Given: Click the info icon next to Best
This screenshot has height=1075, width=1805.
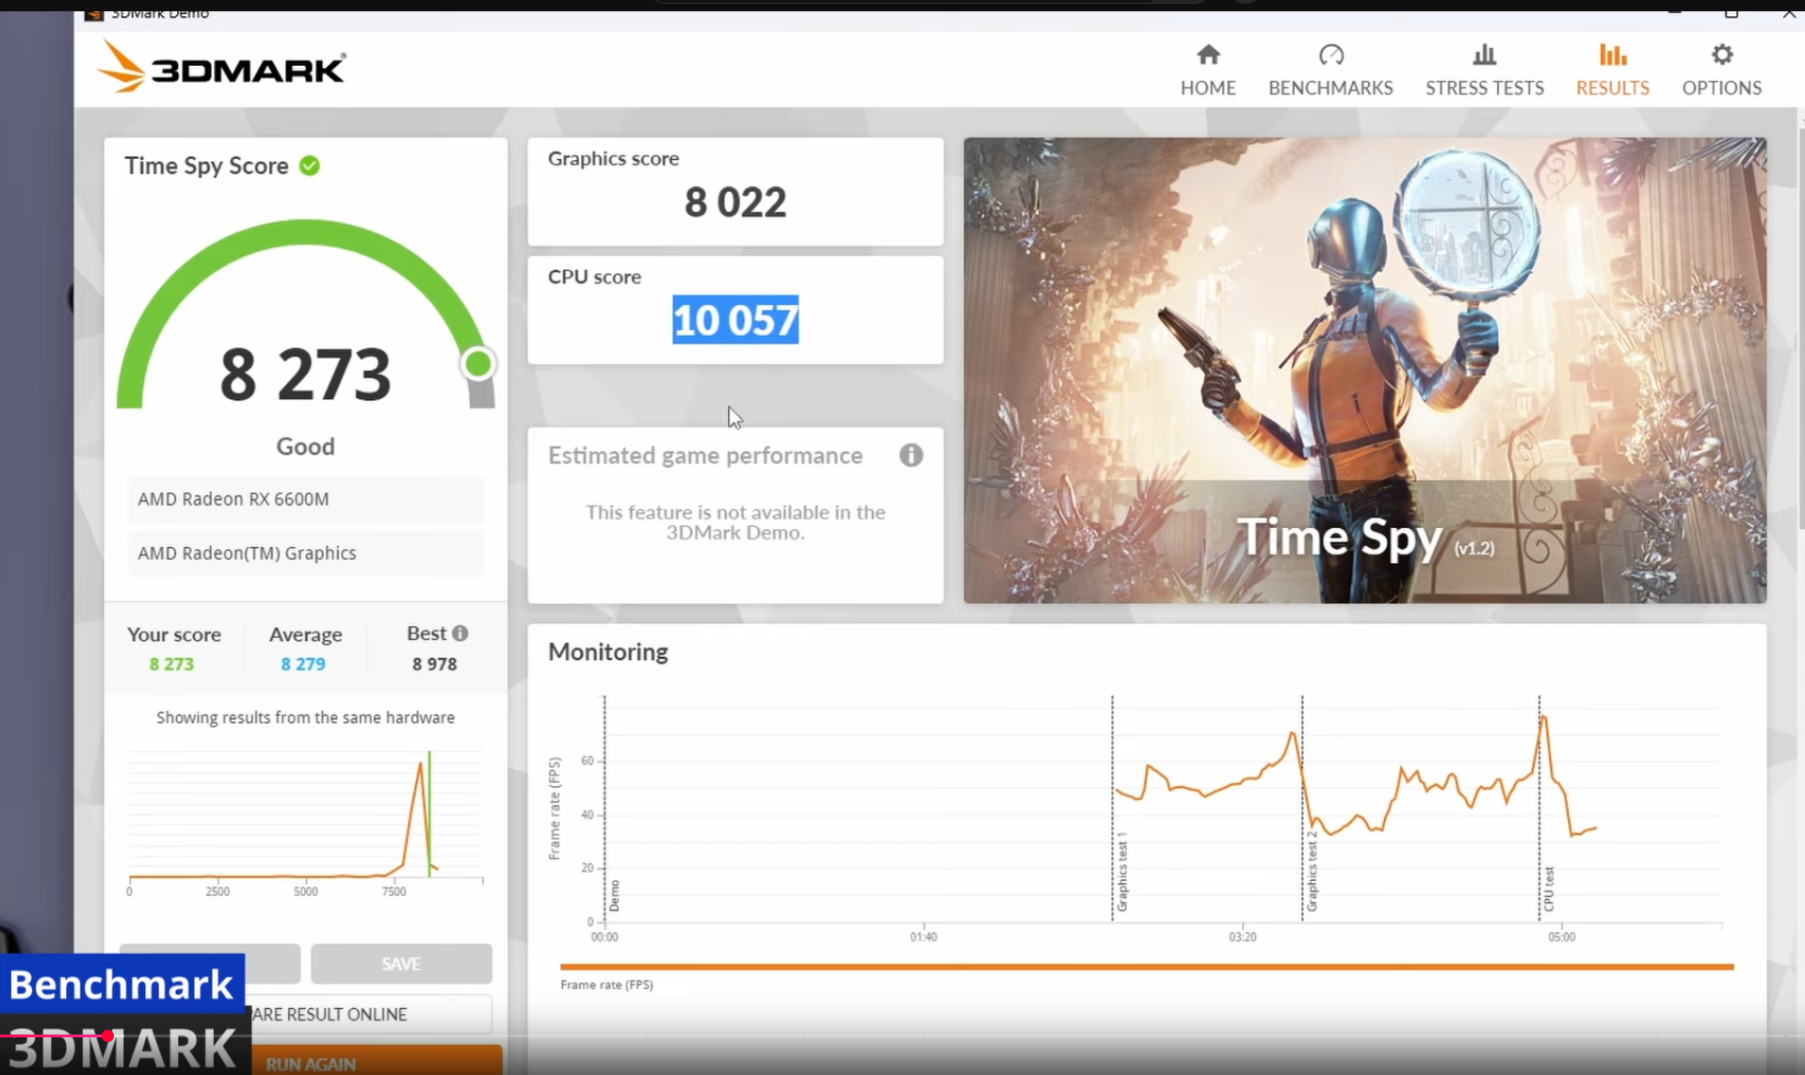Looking at the screenshot, I should (459, 634).
